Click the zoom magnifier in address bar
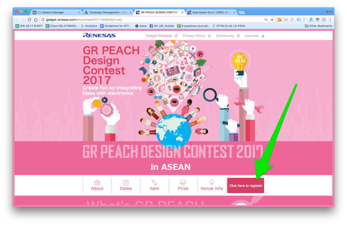The image size is (347, 225). (266, 20)
